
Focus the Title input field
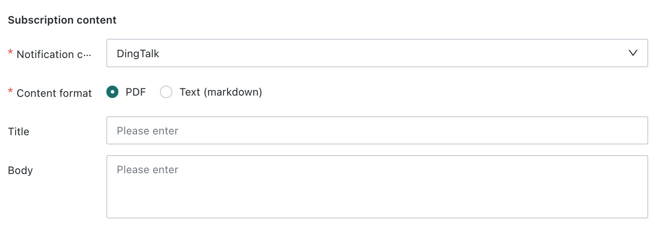[x=377, y=130]
